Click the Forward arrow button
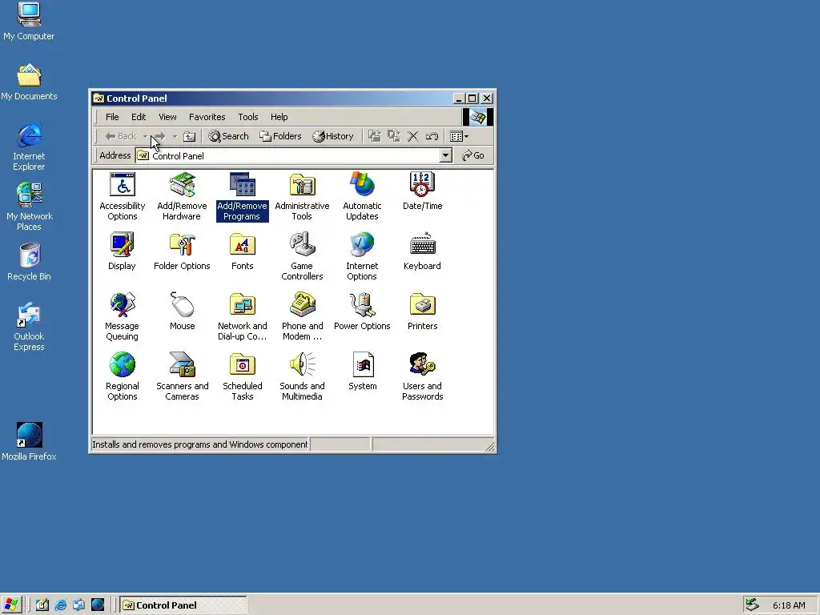 [x=160, y=136]
